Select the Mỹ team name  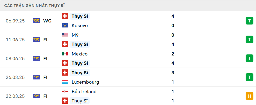click(x=75, y=35)
